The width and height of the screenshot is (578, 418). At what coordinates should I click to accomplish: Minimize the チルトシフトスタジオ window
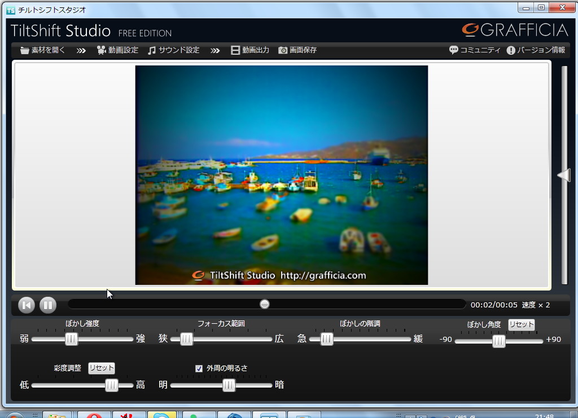[x=526, y=8]
